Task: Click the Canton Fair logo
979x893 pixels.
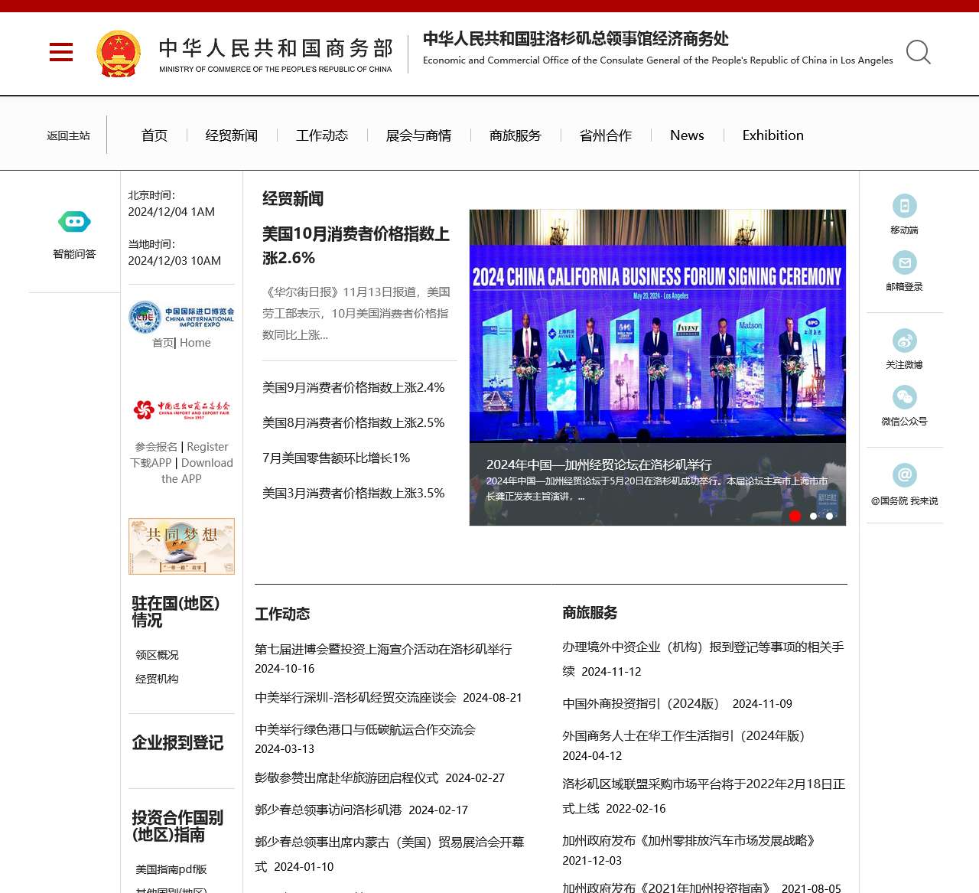Action: 181,409
